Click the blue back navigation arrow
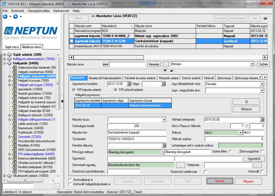The width and height of the screenshot is (275, 196). click(5, 16)
